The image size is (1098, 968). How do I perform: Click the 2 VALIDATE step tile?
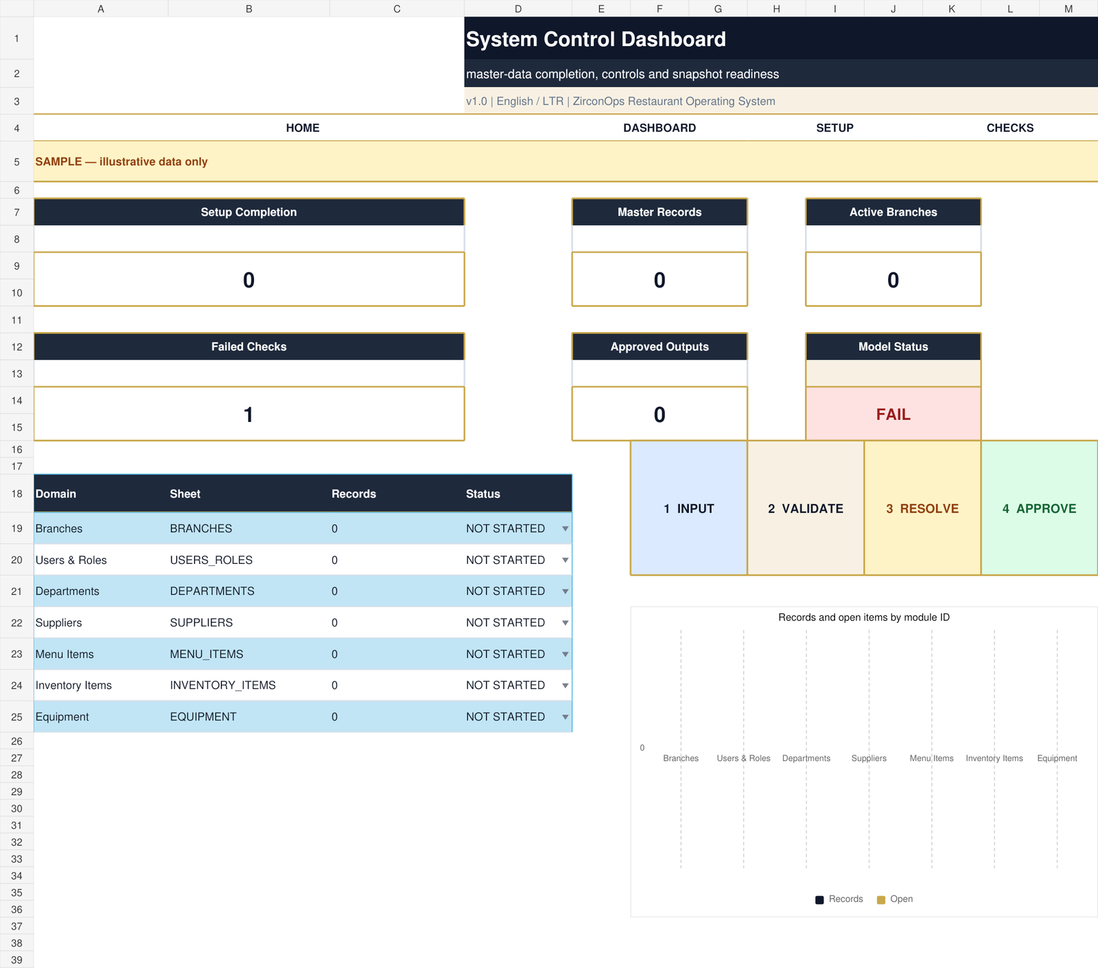pos(806,508)
